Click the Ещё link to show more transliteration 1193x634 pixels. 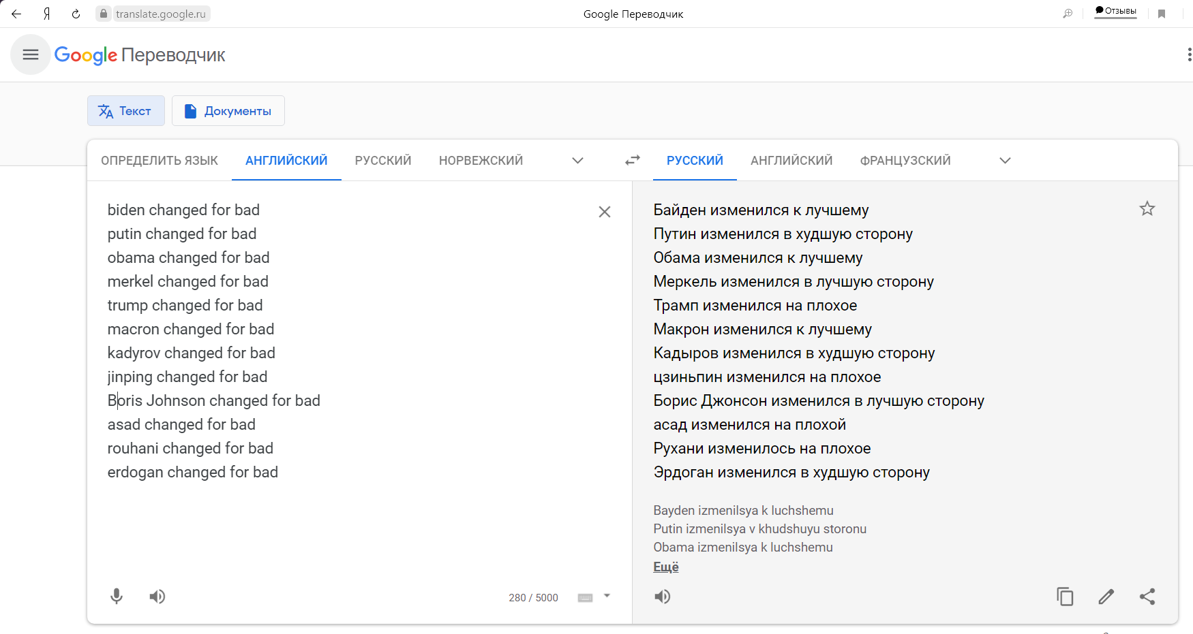point(665,567)
